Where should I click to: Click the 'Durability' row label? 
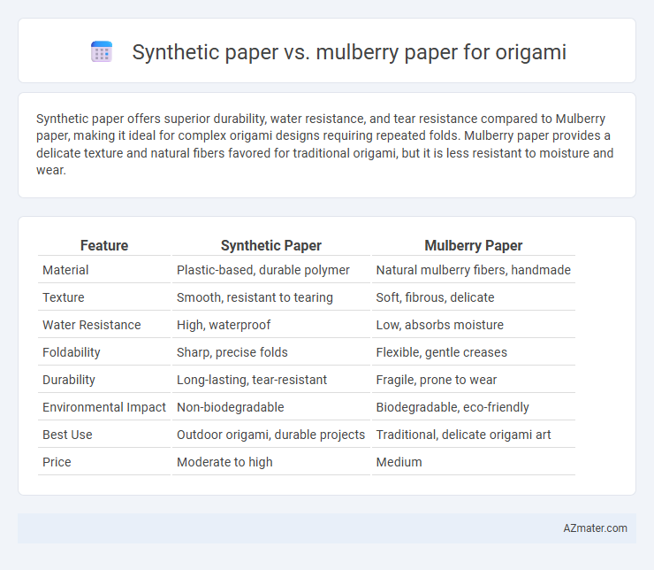(x=69, y=380)
